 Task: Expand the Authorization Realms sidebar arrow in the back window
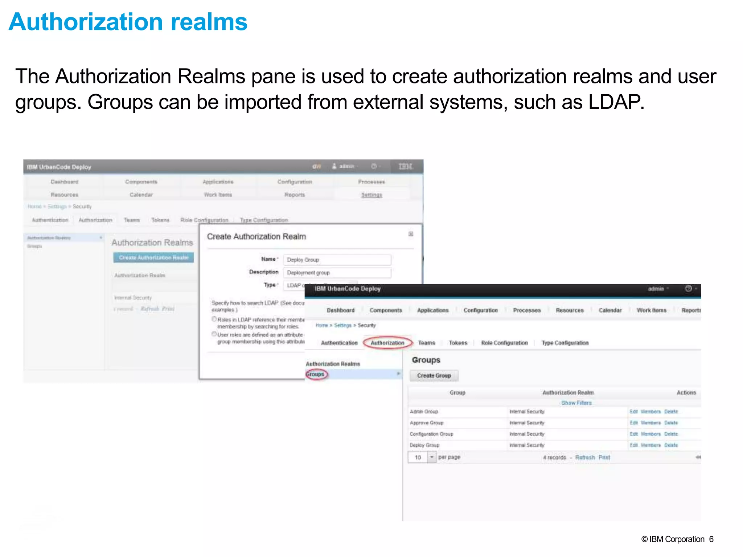100,238
